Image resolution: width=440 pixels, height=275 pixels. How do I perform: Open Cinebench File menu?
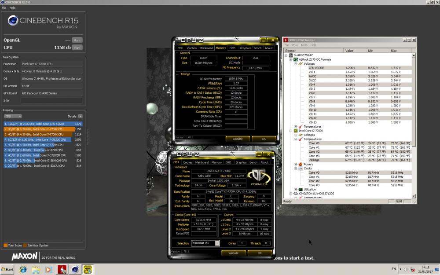4,8
